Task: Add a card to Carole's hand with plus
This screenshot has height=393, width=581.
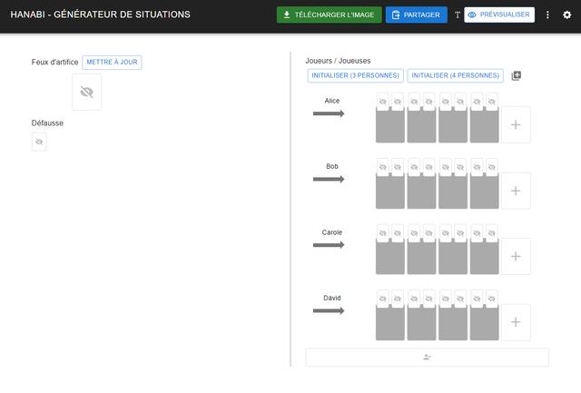Action: coord(516,256)
